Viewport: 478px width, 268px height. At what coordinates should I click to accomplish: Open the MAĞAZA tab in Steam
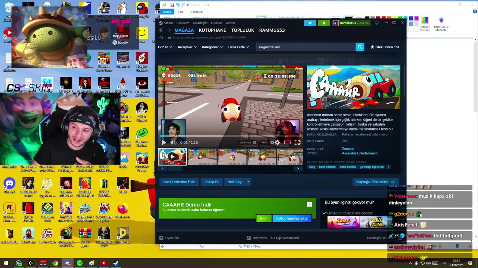(x=184, y=30)
